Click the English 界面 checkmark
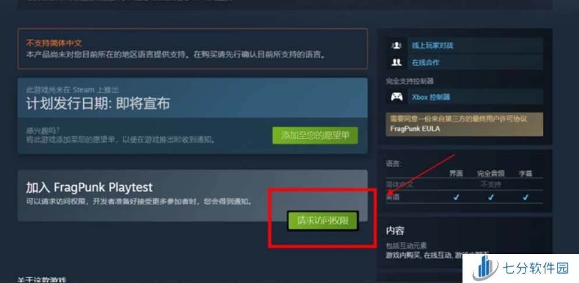The width and height of the screenshot is (579, 283). [456, 197]
